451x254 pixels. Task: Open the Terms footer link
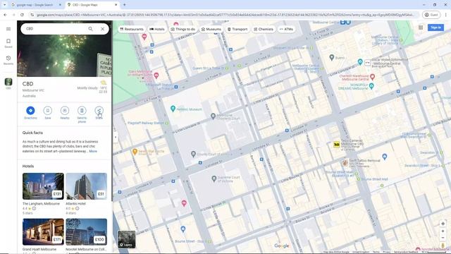376,252
